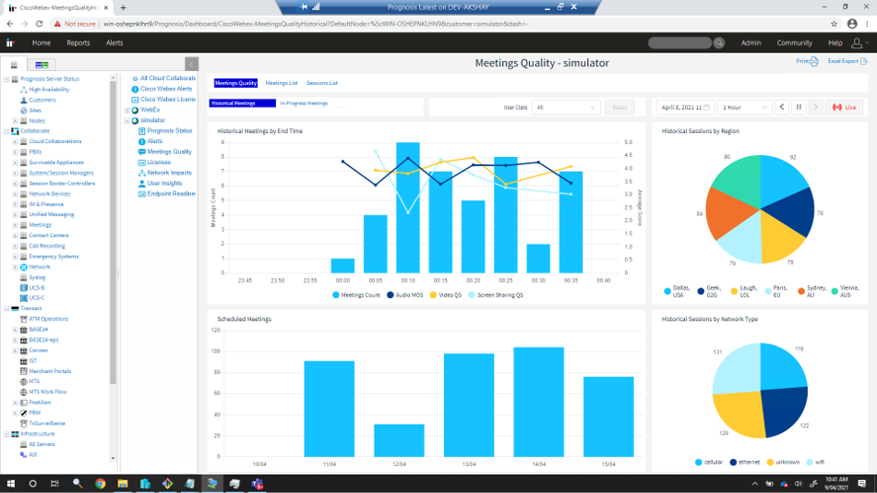Click the Dallas, USA legend color swatch
Screen dimensions: 877x493
coord(667,290)
